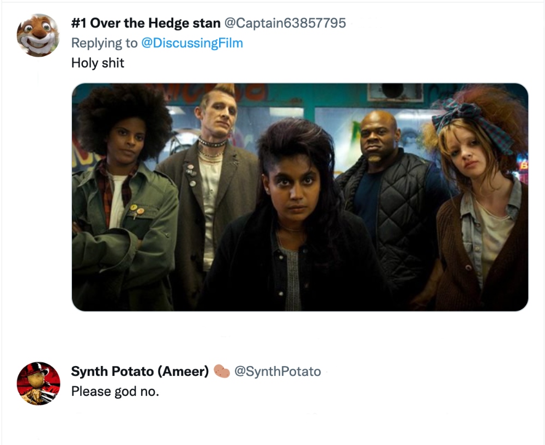545x445 pixels.
Task: Open the Over the Hedge stan profile avatar
Action: [38, 35]
